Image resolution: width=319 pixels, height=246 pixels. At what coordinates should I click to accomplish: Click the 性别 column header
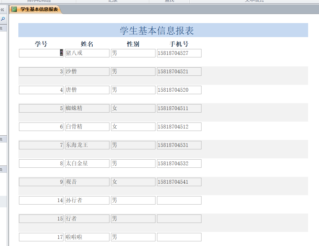[x=133, y=44]
